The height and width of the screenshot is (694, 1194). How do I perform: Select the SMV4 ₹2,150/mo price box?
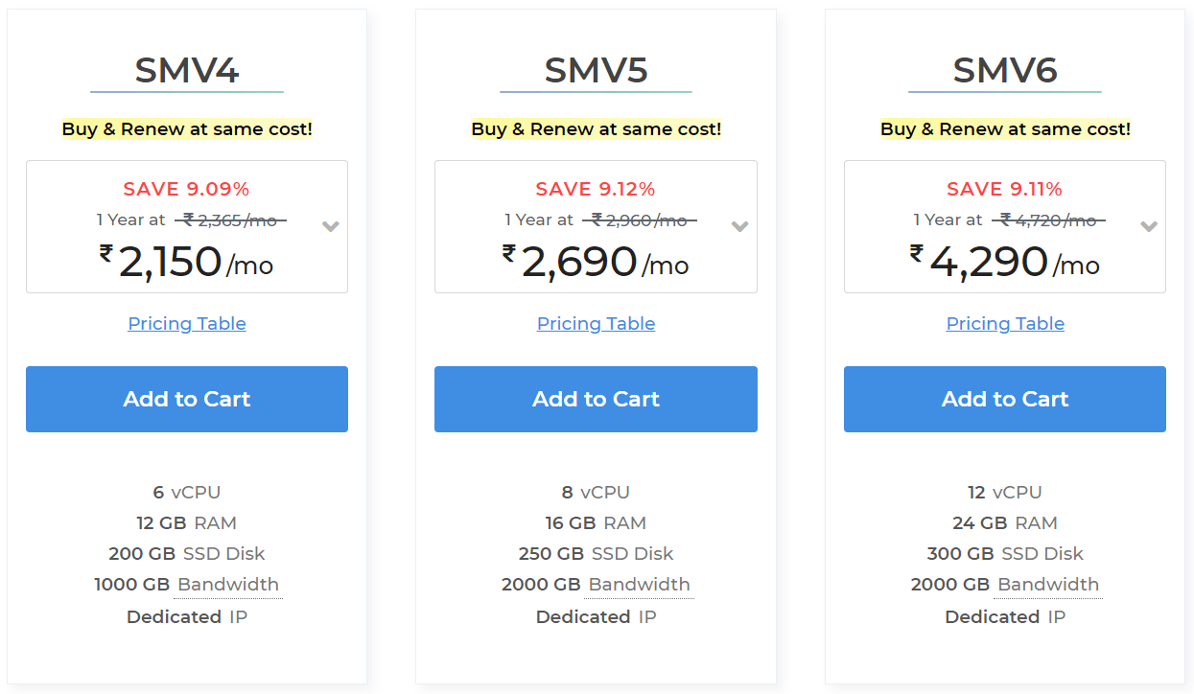[187, 226]
